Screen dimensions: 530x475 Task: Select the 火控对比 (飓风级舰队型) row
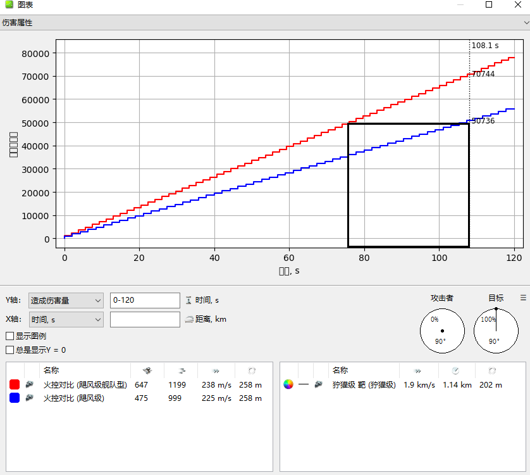(x=85, y=384)
